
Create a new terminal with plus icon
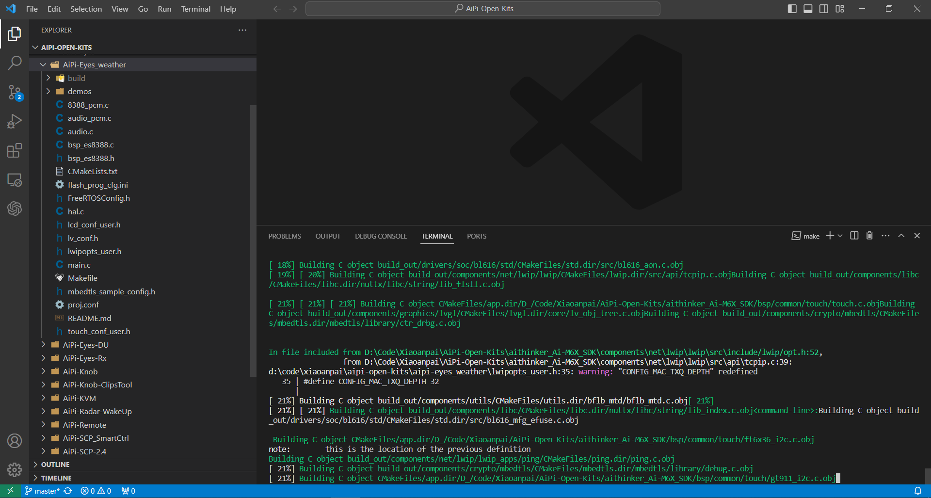coord(830,236)
